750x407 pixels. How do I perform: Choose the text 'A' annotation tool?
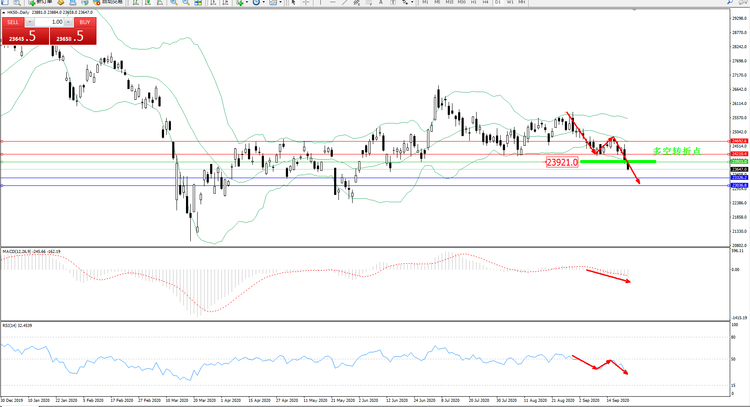[381, 2]
